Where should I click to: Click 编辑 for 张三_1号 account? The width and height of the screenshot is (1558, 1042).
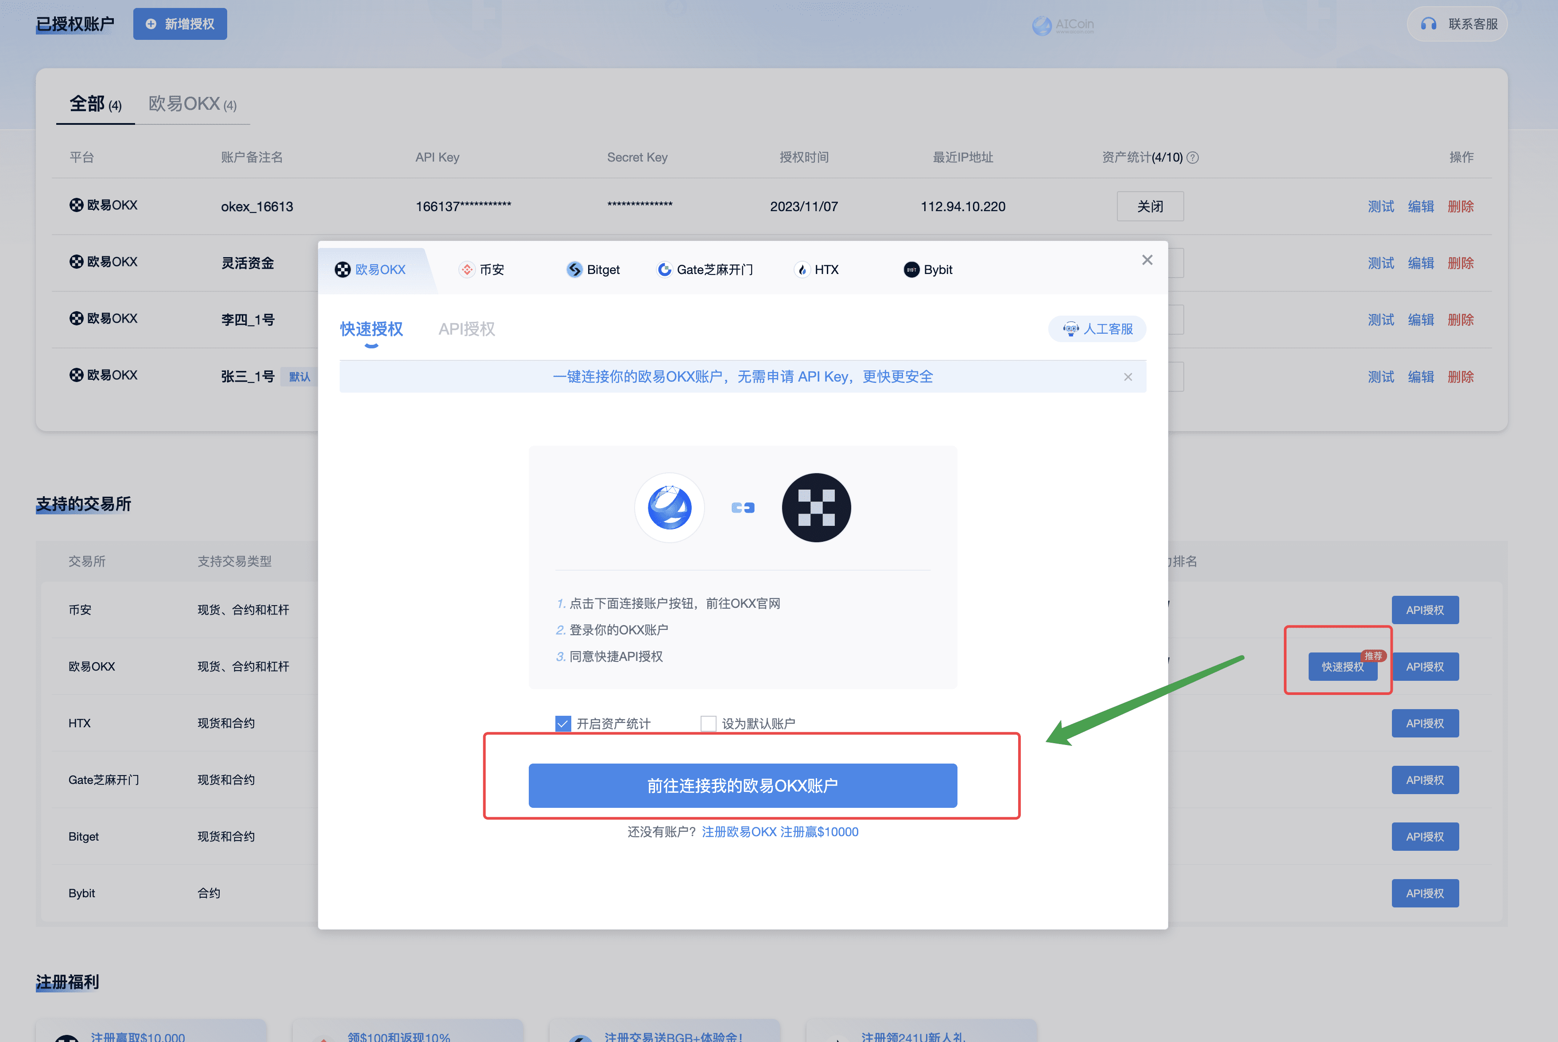[1420, 377]
